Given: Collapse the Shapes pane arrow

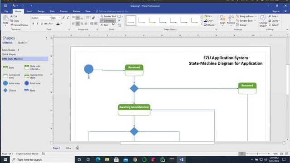Looking at the screenshot, I should tap(46, 38).
